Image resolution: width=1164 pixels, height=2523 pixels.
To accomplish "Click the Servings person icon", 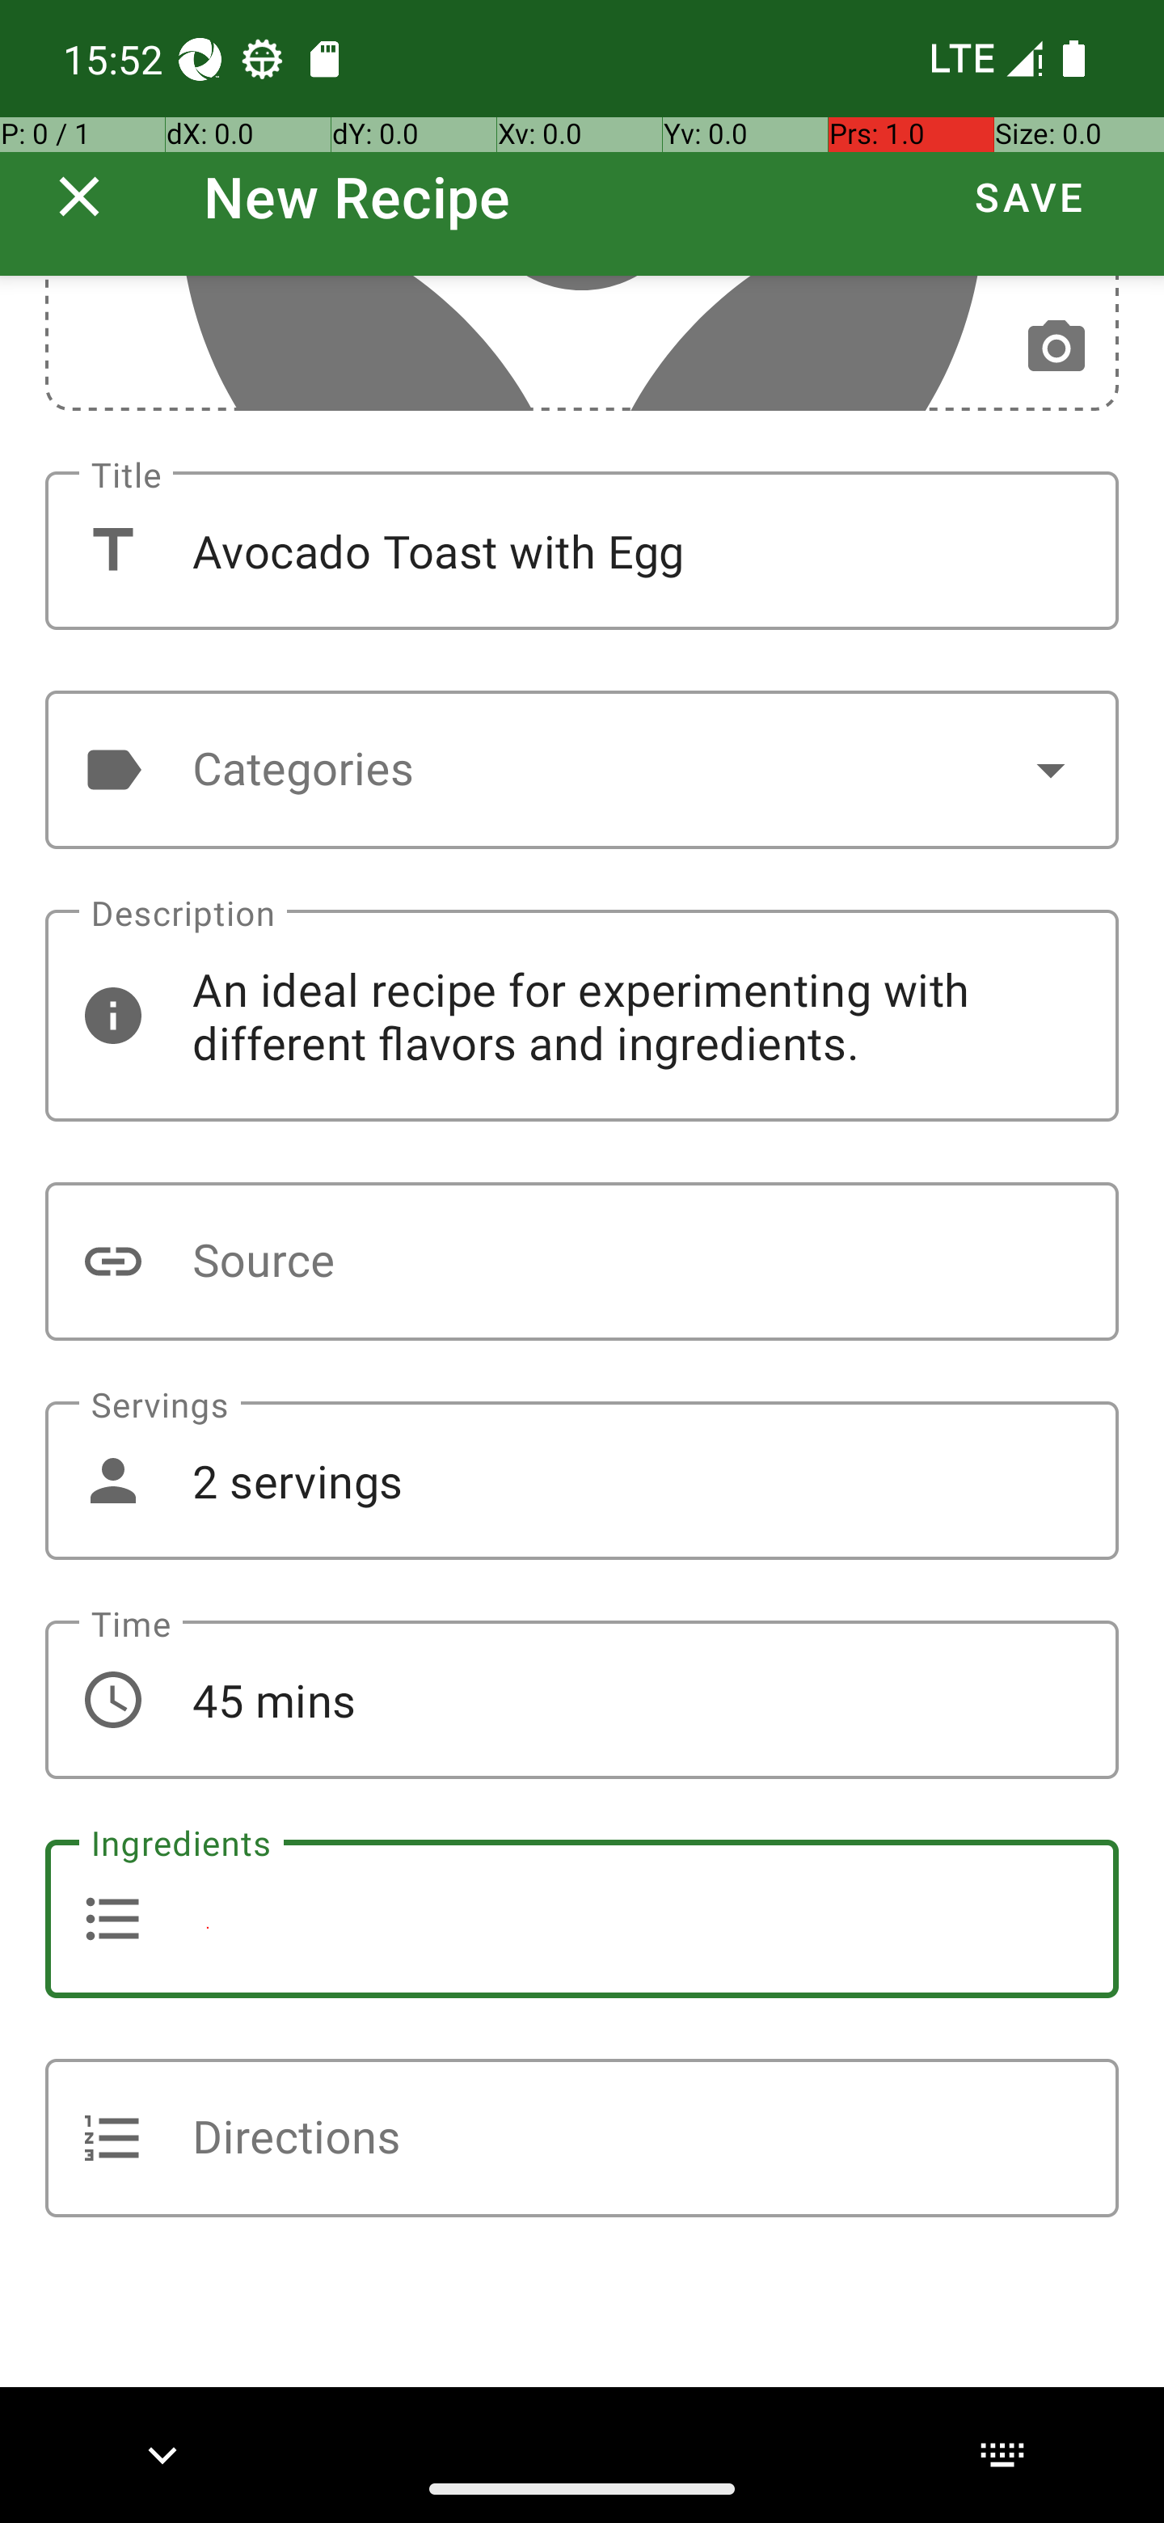I will coord(112,1481).
